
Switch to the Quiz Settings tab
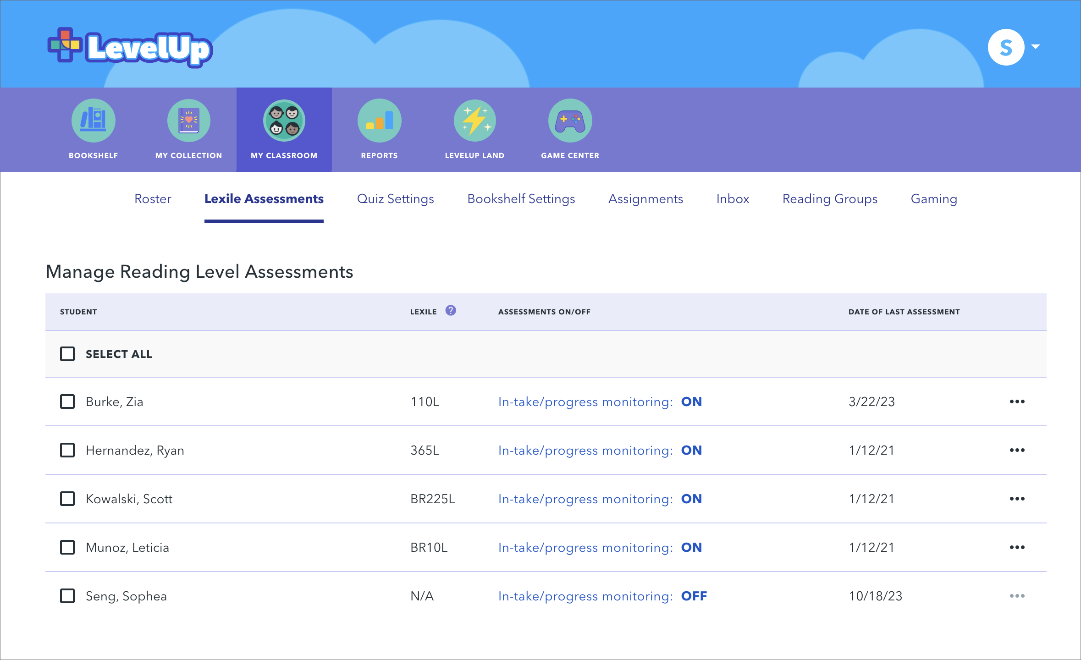pos(395,199)
